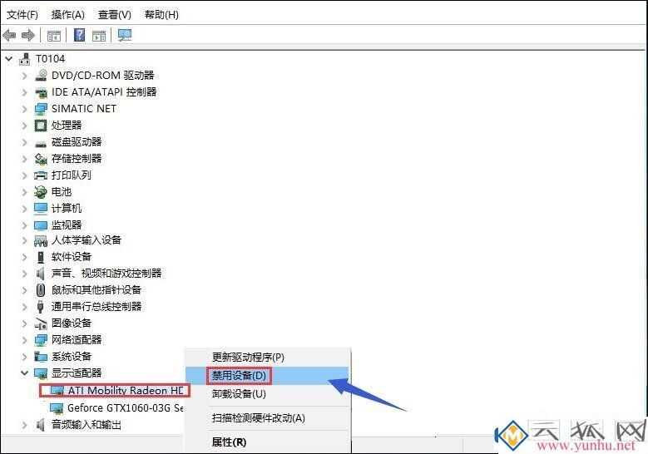Expand the SIMATIC NET node

click(x=24, y=109)
